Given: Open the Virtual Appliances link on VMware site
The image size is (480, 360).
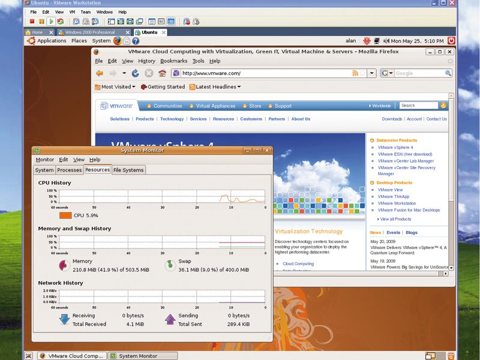Looking at the screenshot, I should (215, 106).
